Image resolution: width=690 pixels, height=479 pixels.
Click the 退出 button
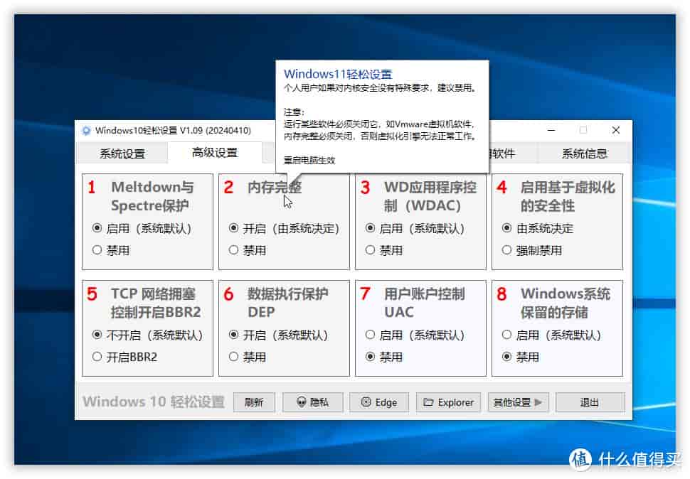(590, 402)
